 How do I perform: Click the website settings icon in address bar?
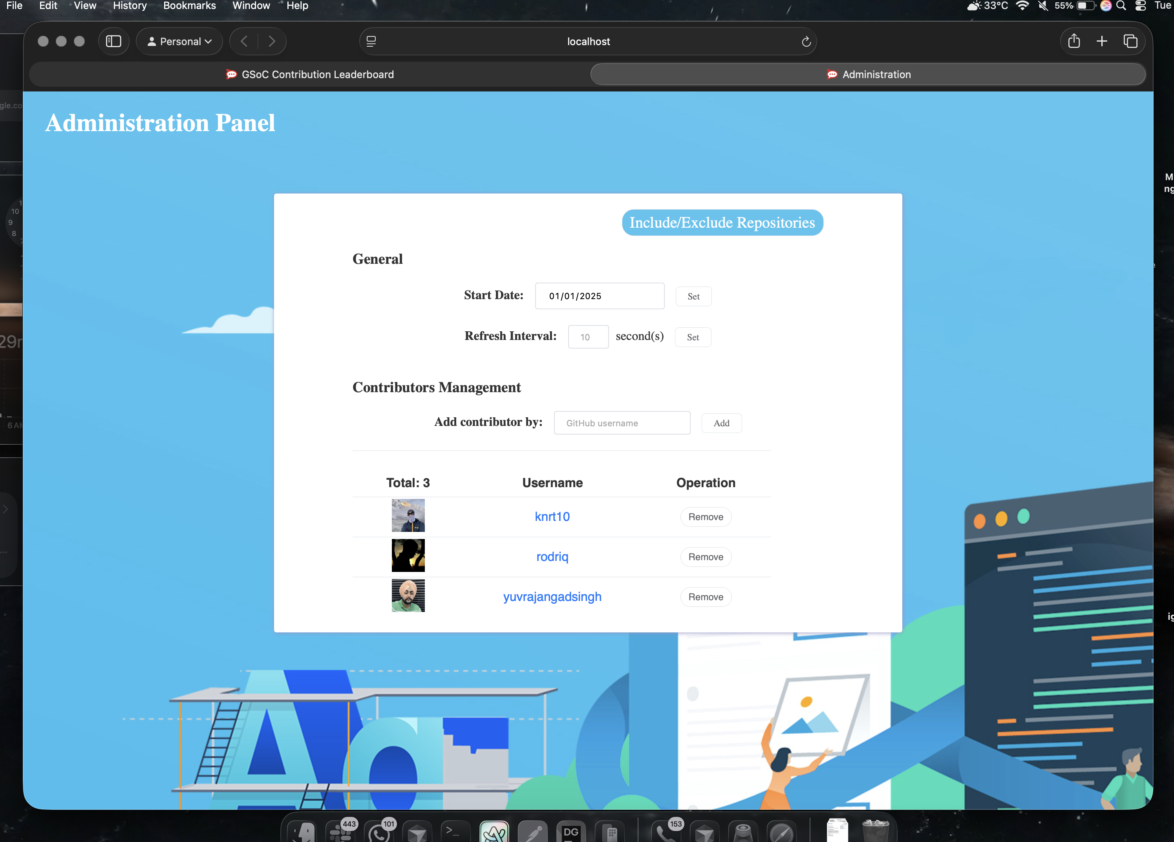tap(371, 41)
